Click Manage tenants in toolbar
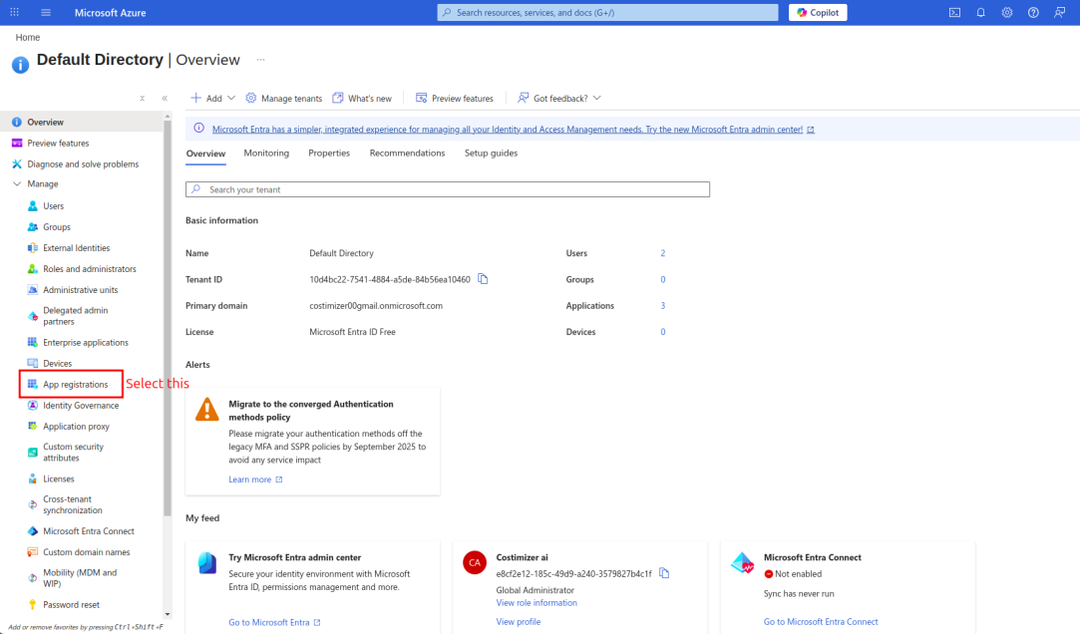 pyautogui.click(x=284, y=99)
